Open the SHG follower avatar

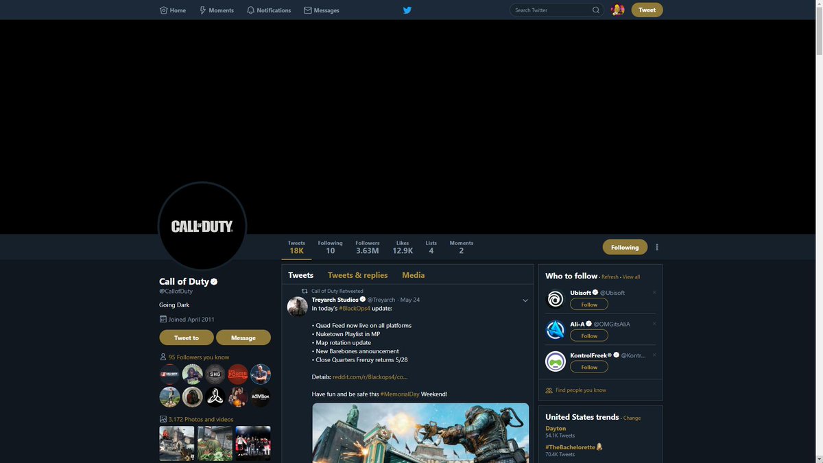pos(215,374)
